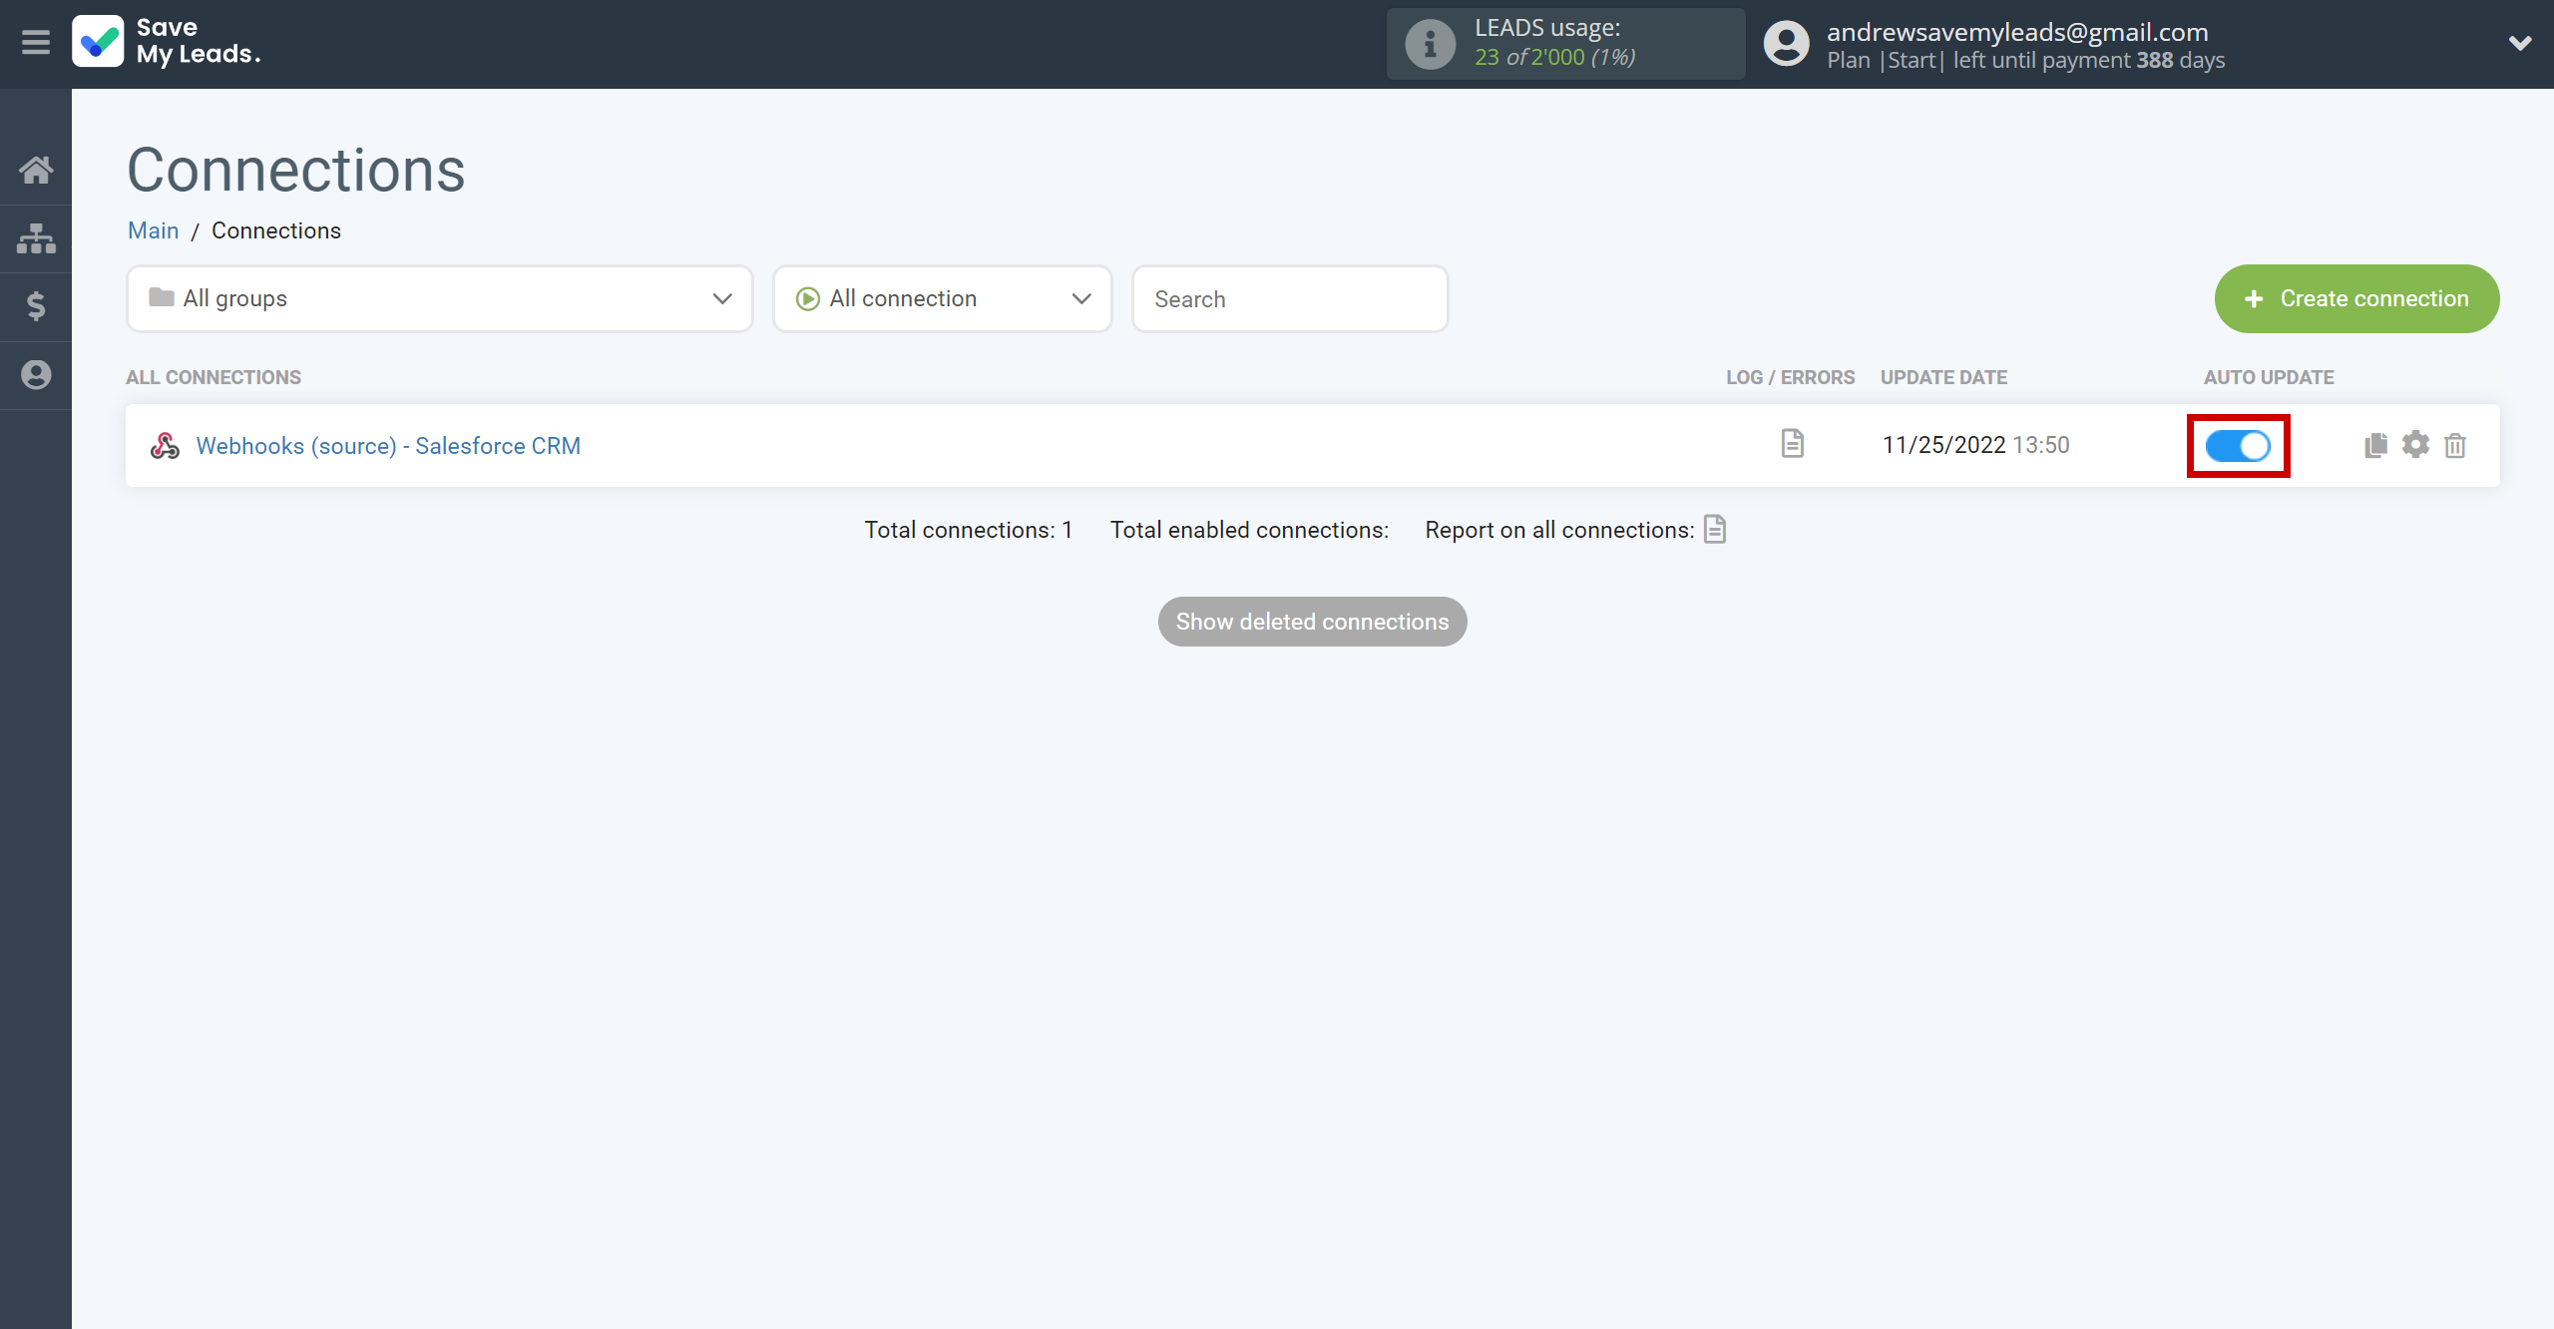Click the delete trash icon for connection
The image size is (2554, 1329).
click(2454, 444)
